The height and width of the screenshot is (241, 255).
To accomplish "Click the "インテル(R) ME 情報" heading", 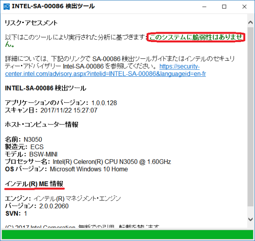I will coord(34,184).
